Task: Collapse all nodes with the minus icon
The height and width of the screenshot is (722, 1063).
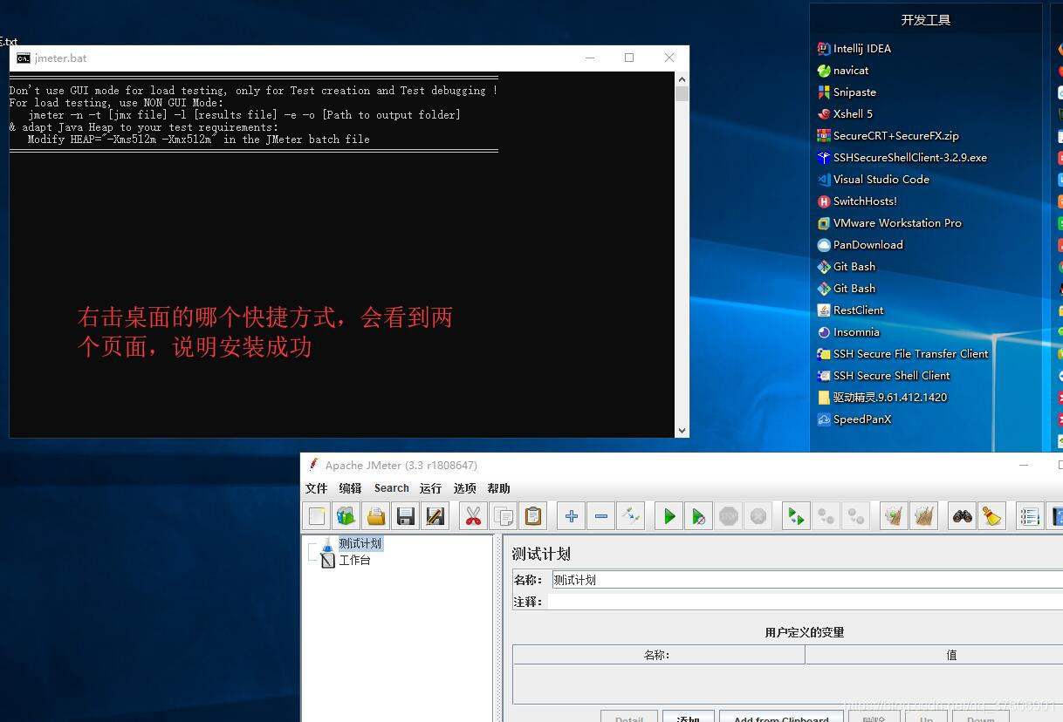Action: coord(601,516)
